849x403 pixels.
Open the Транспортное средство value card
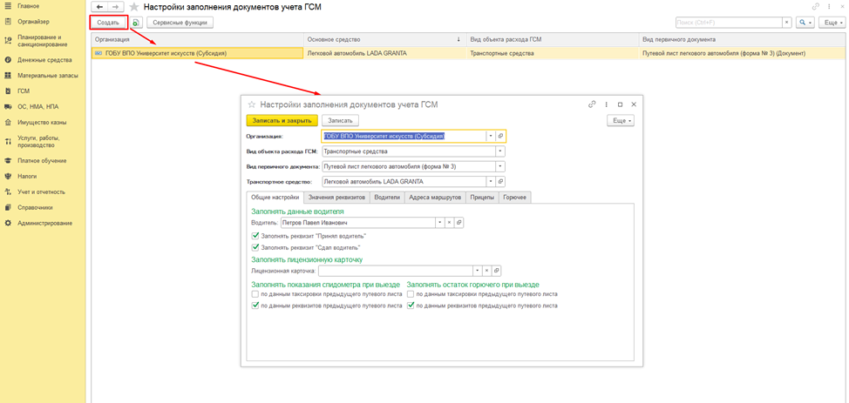point(501,182)
